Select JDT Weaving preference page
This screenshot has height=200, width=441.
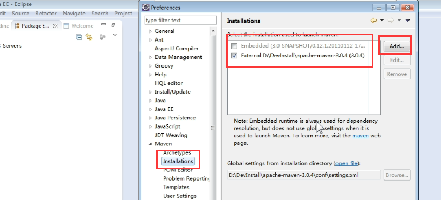coord(171,135)
